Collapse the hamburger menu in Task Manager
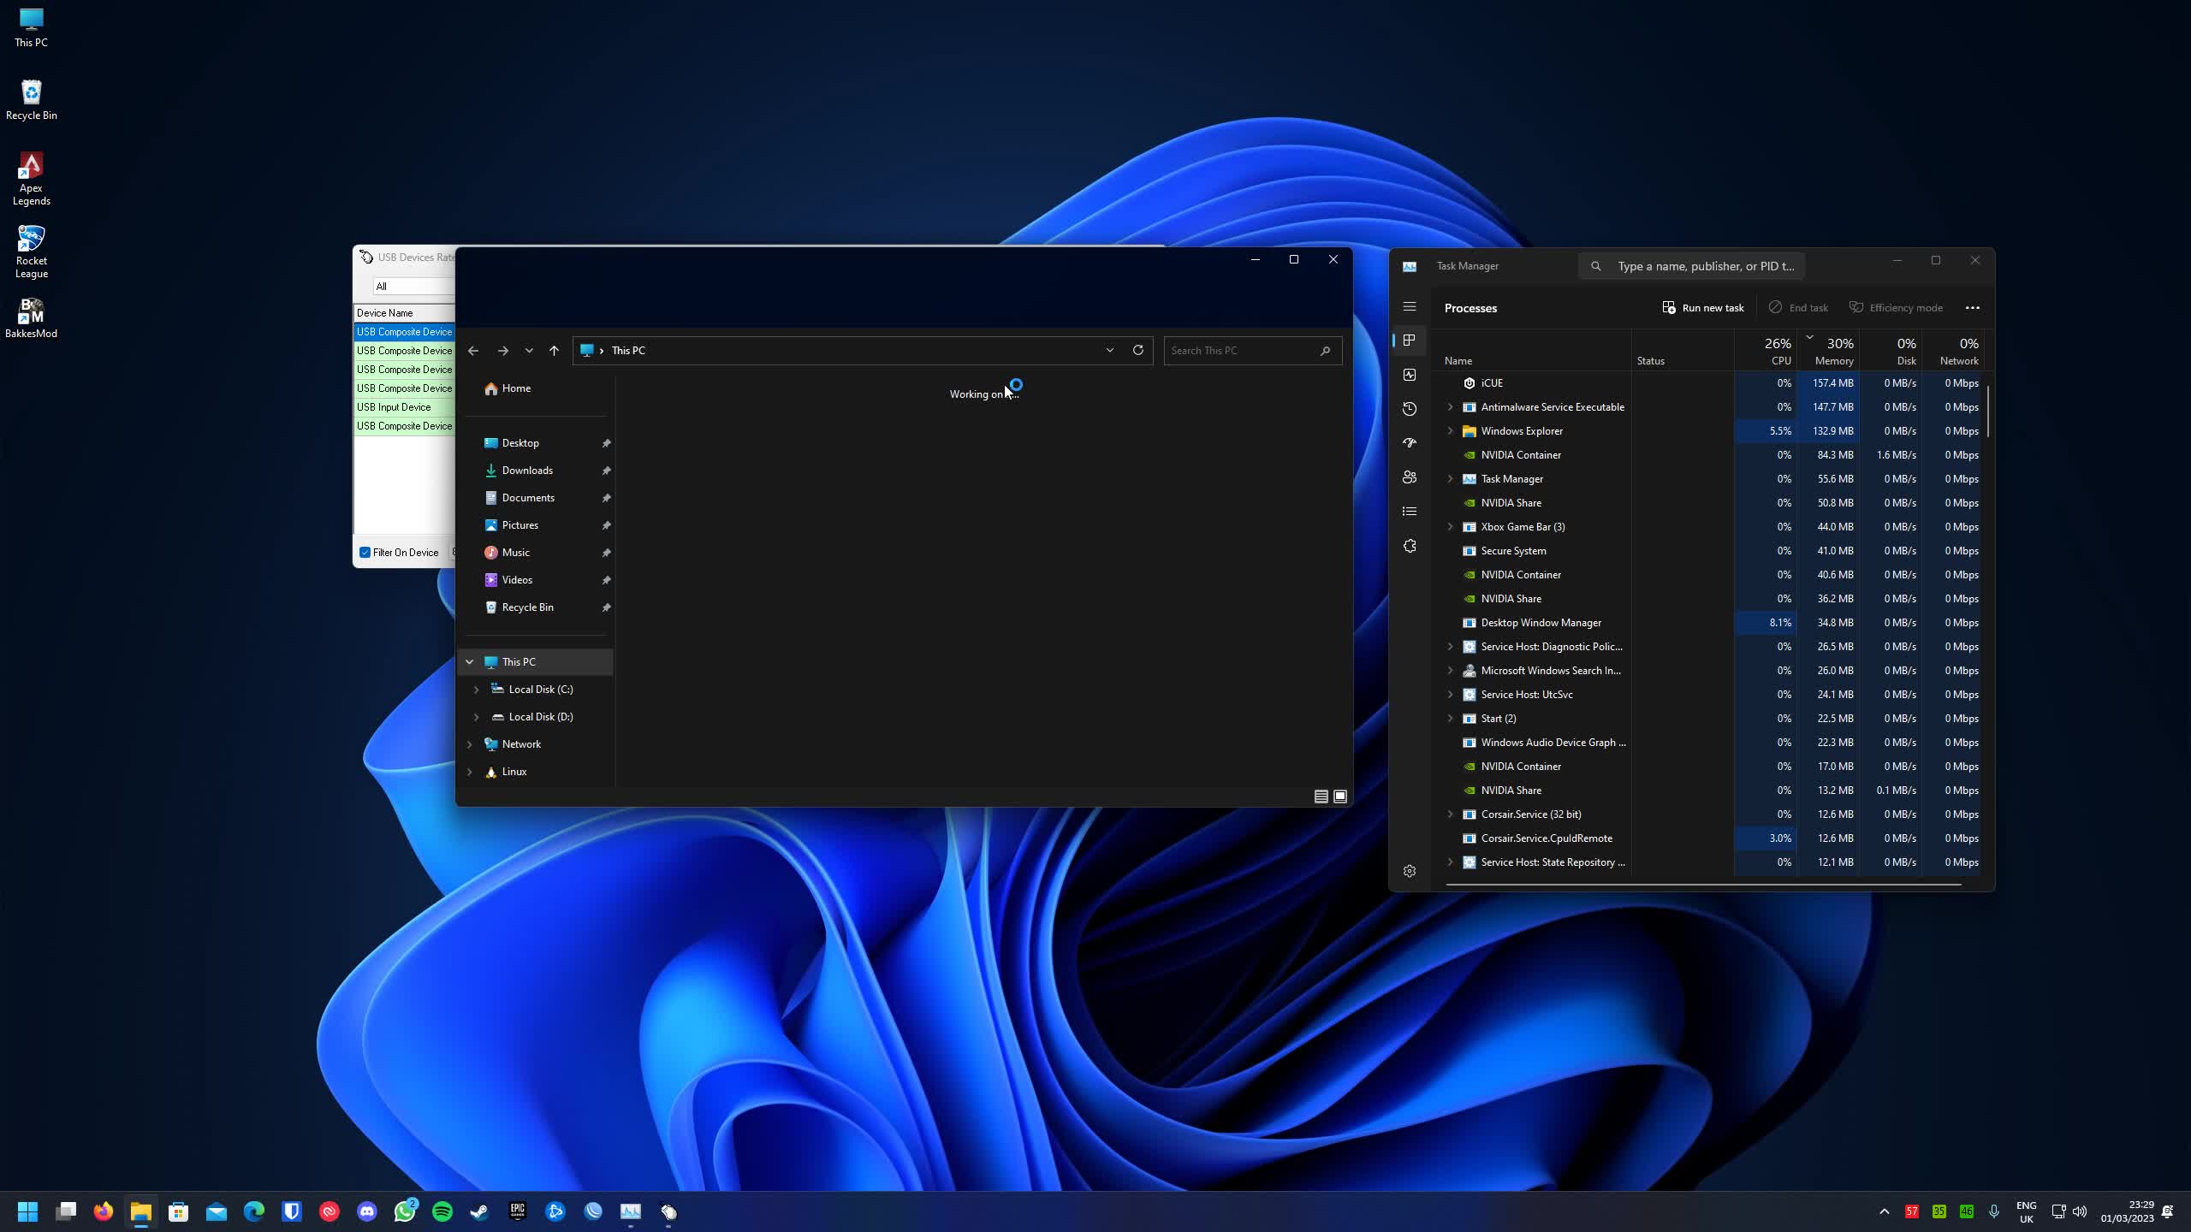Image resolution: width=2191 pixels, height=1232 pixels. pos(1410,305)
